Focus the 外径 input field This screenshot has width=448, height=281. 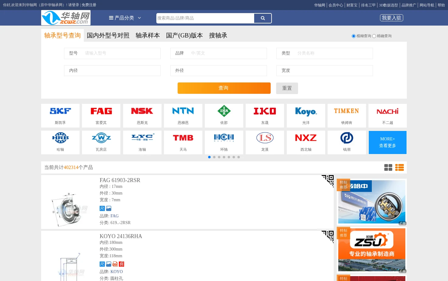coord(219,71)
